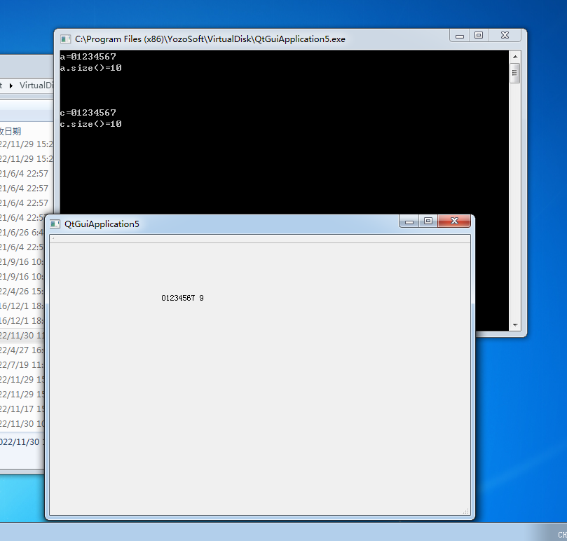
Task: Click the QtGuiApplication5 window title icon
Action: pos(55,224)
